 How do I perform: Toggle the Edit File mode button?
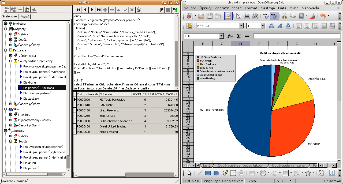click(228, 16)
